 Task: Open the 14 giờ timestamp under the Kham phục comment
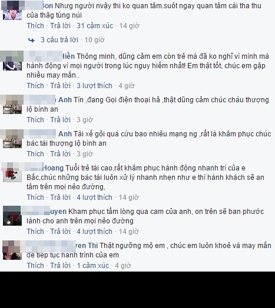128,232
